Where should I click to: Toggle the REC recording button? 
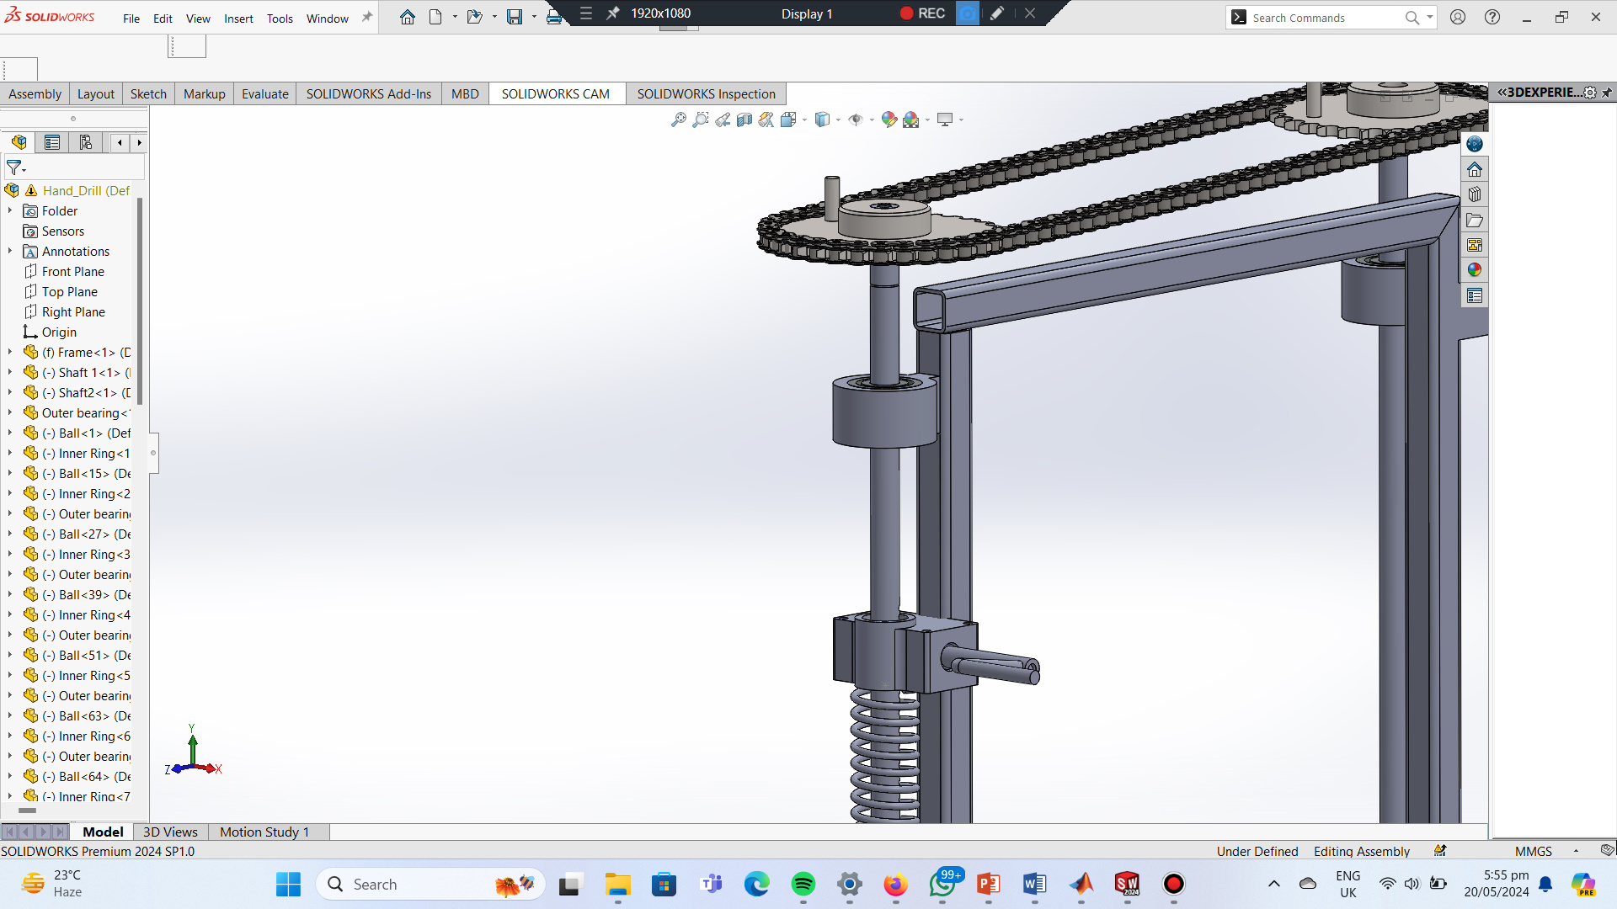pyautogui.click(x=922, y=13)
